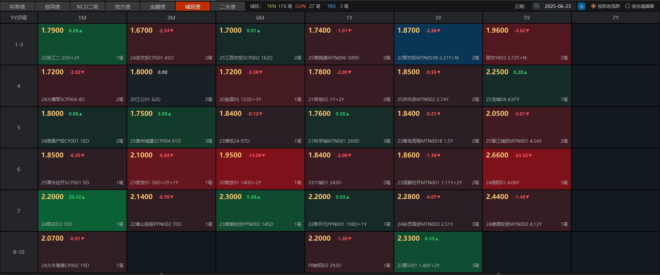
Task: Select the 按昨收涨跌 radio button
Action: 593,6
